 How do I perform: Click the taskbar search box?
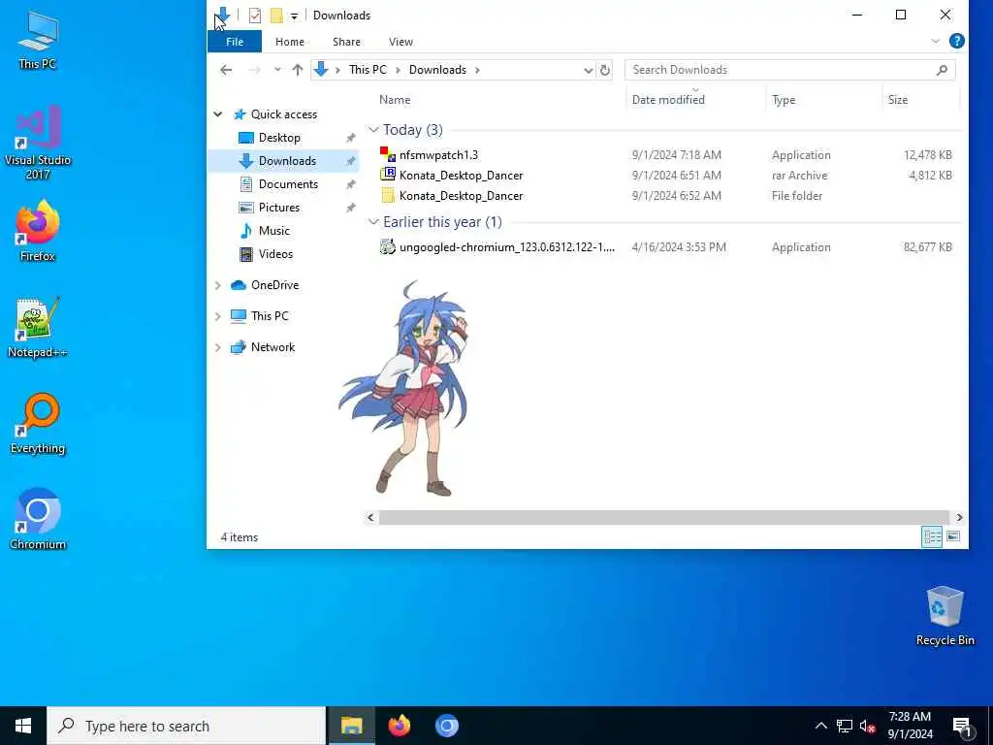pyautogui.click(x=186, y=726)
